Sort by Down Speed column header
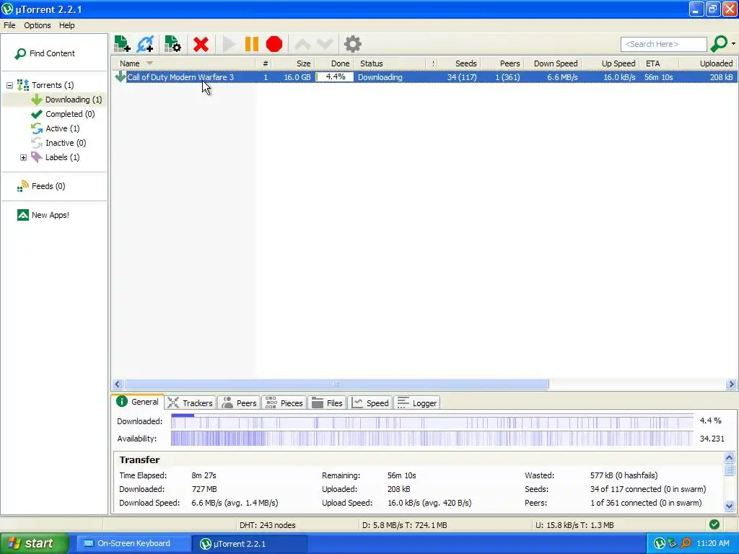Image resolution: width=739 pixels, height=554 pixels. tap(553, 63)
